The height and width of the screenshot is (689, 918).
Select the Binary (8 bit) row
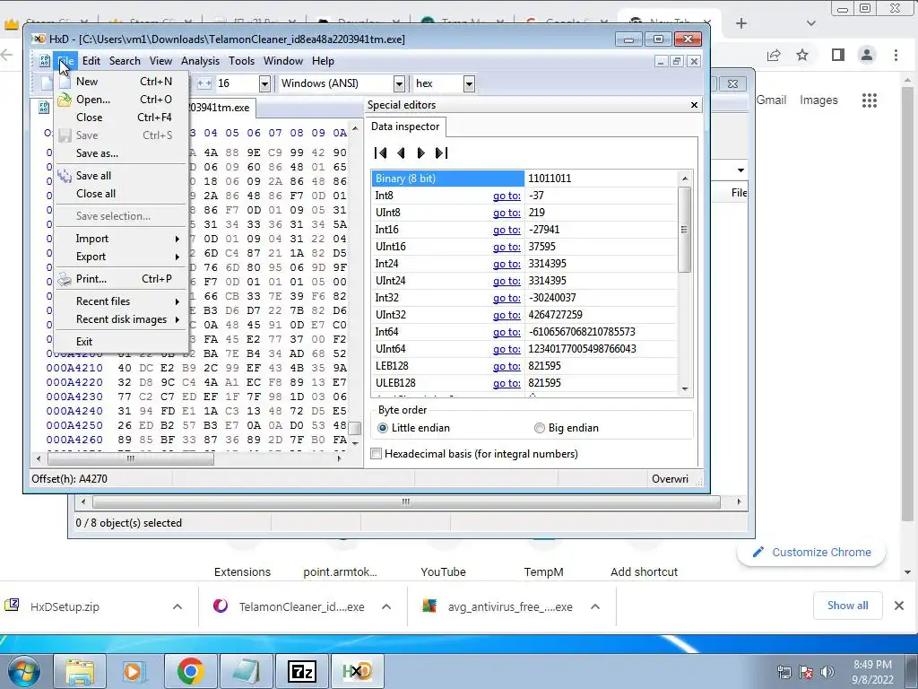coord(524,179)
